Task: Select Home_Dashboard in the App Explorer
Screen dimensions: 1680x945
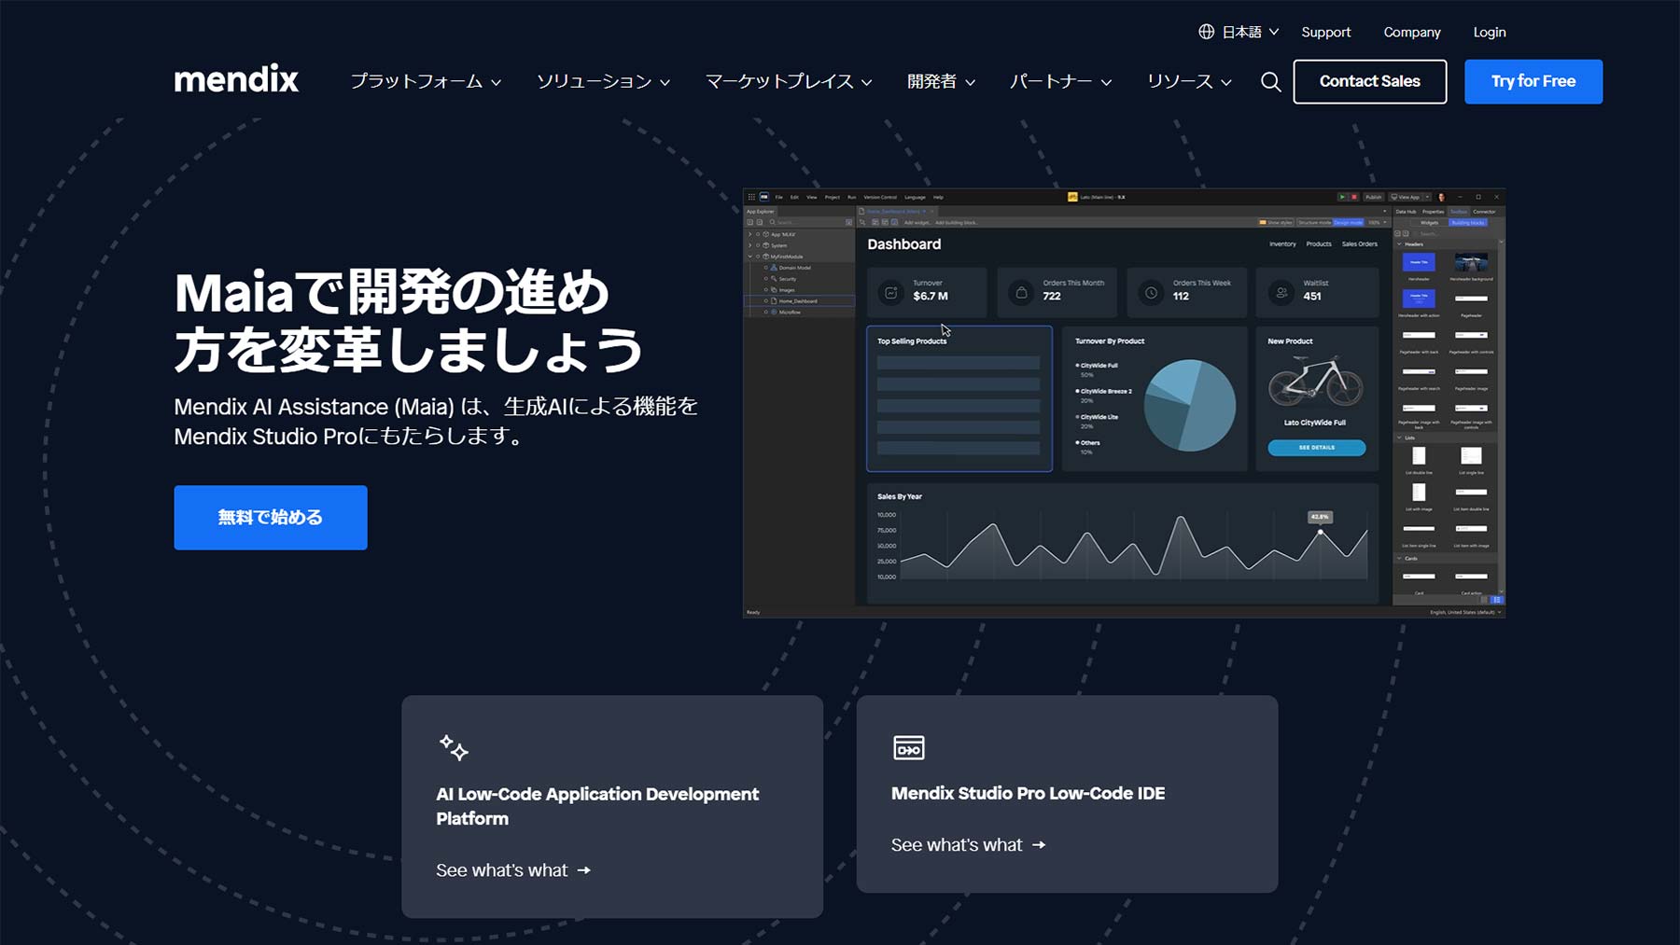Action: (799, 301)
